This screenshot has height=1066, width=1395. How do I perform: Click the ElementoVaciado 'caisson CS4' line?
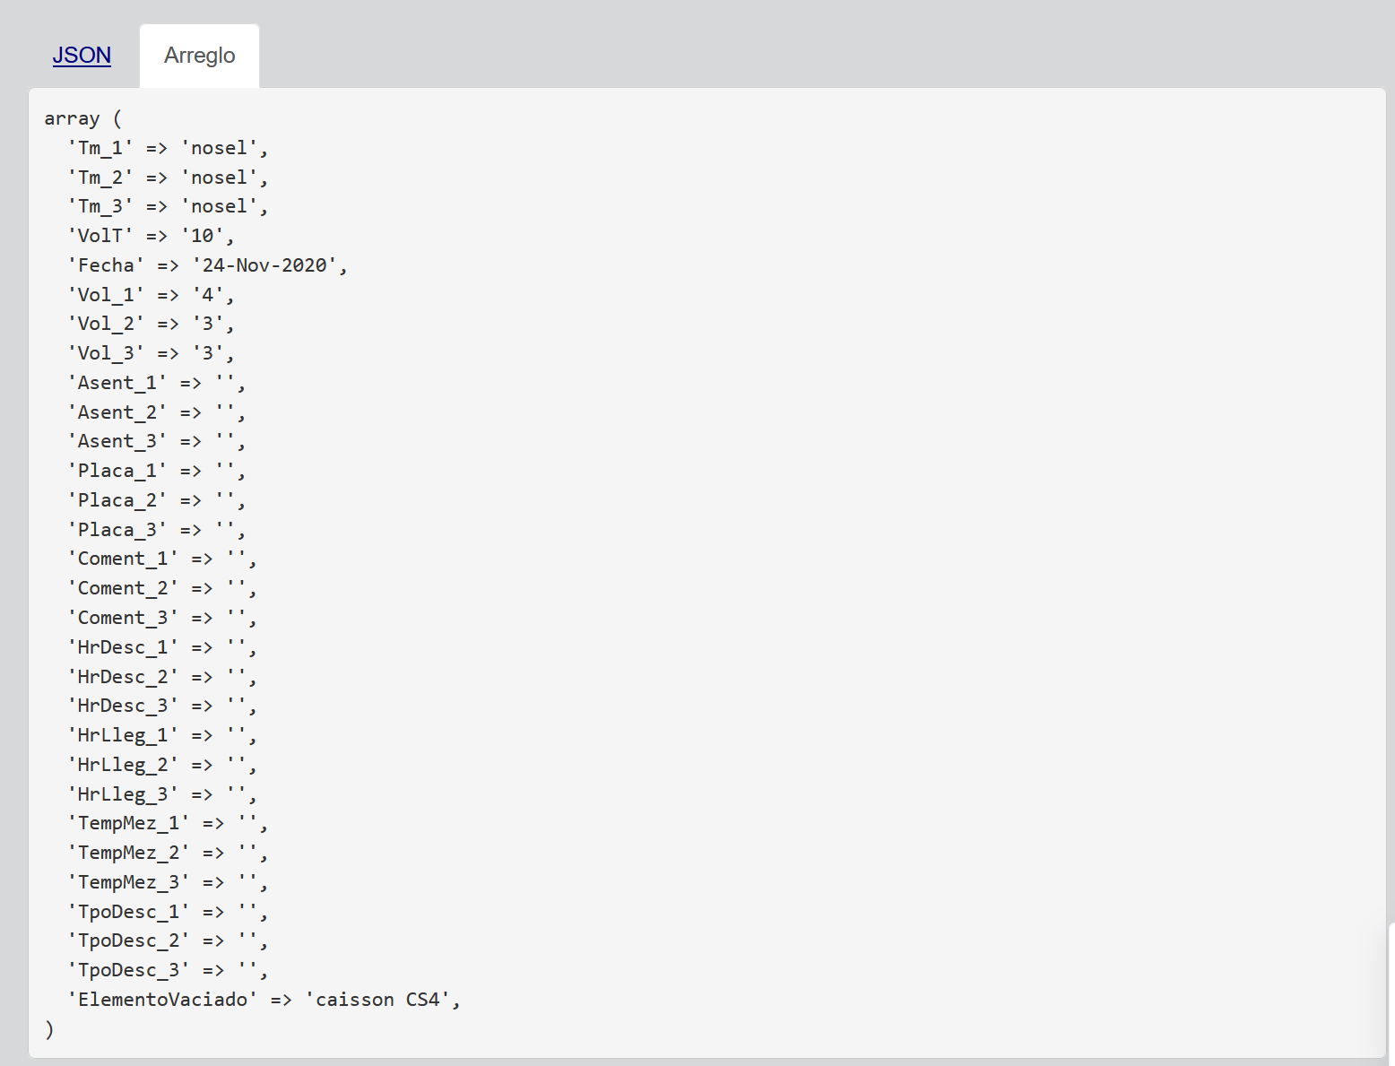pos(264,1000)
